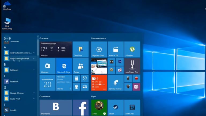Open the OneNote small tile

[x=136, y=87]
